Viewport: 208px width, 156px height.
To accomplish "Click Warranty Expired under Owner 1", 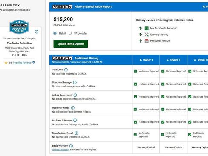I will 146,147.
